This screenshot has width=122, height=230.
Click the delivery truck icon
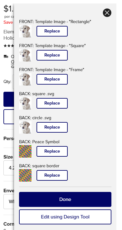[x=6, y=56]
